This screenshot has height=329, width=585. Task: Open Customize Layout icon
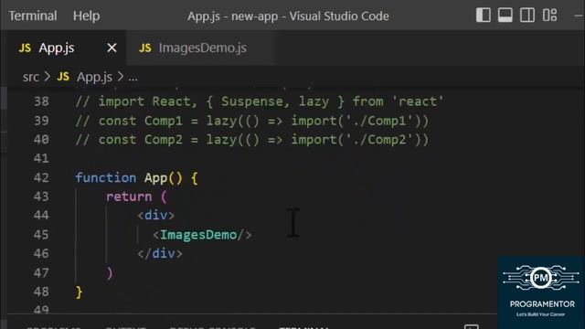coord(549,16)
